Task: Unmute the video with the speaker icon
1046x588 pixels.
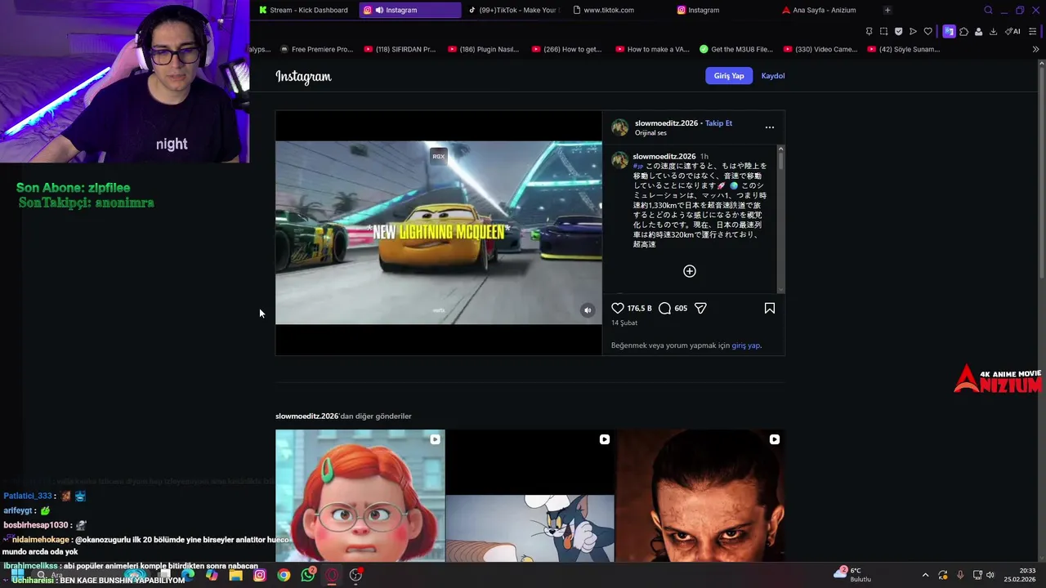Action: point(588,310)
